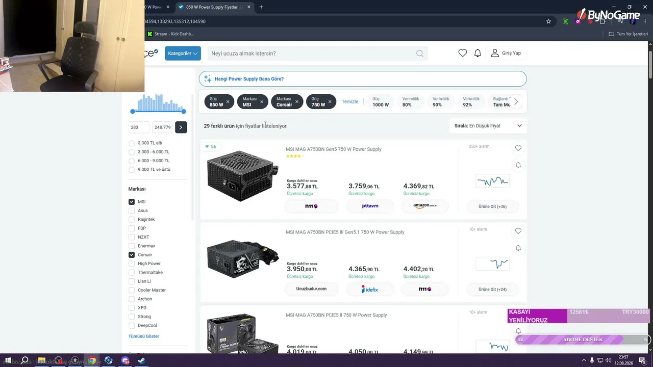Open Discord from the taskbar
The image size is (653, 367).
pyautogui.click(x=125, y=360)
